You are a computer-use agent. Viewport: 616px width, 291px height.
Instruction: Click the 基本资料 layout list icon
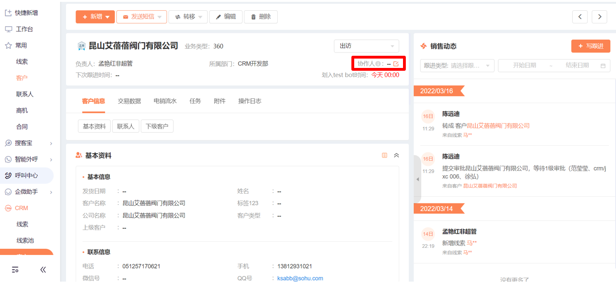pos(385,155)
